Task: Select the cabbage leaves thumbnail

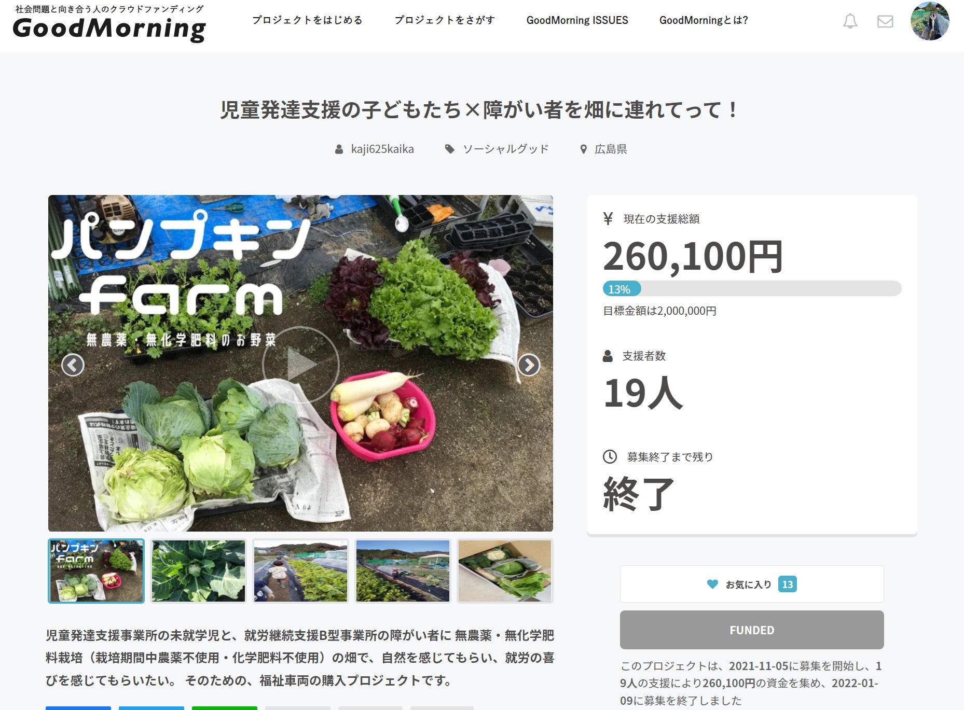Action: click(x=198, y=571)
